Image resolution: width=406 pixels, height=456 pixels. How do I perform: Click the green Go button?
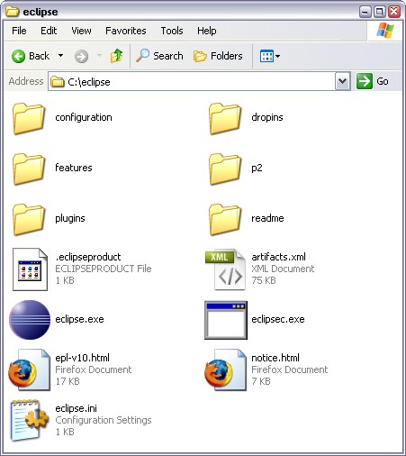pos(373,81)
